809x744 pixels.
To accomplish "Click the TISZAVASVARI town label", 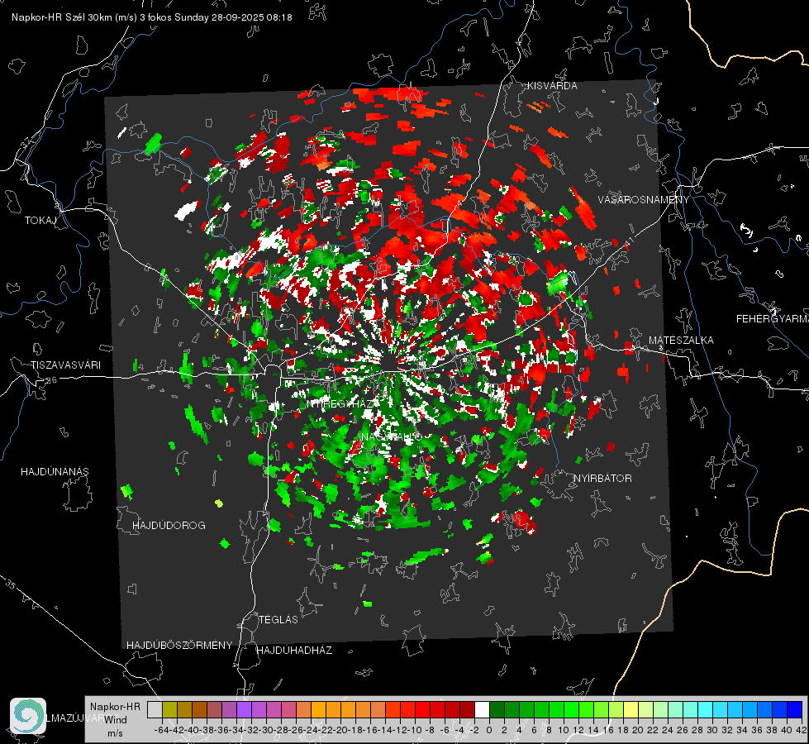I will pyautogui.click(x=65, y=365).
